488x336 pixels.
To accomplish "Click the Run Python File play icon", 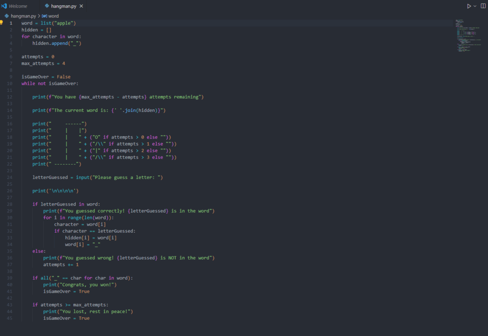I will 469,6.
